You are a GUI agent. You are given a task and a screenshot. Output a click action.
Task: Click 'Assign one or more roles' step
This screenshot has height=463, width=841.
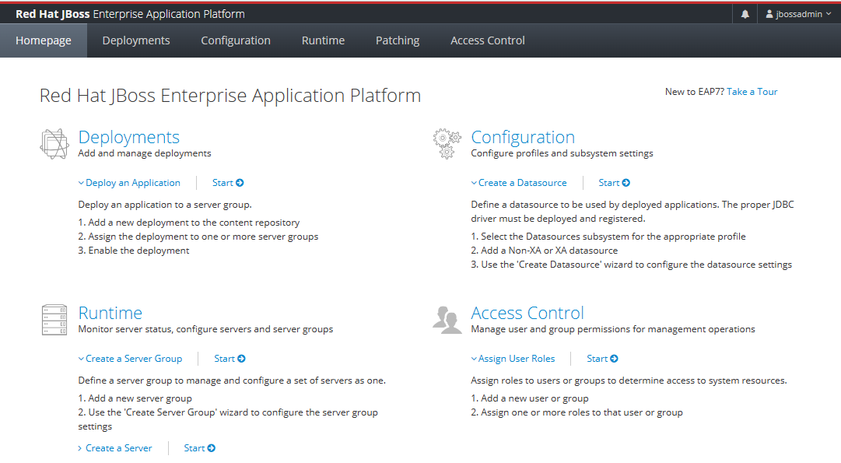pyautogui.click(x=576, y=412)
